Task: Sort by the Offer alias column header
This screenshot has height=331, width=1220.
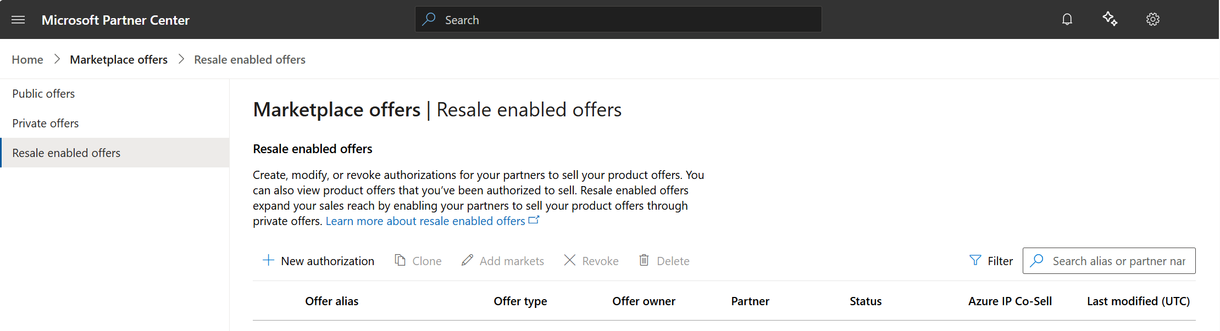Action: 331,301
